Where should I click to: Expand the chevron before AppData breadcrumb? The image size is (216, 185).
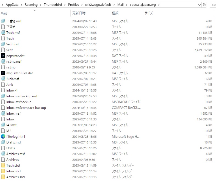pyautogui.click(x=2, y=5)
